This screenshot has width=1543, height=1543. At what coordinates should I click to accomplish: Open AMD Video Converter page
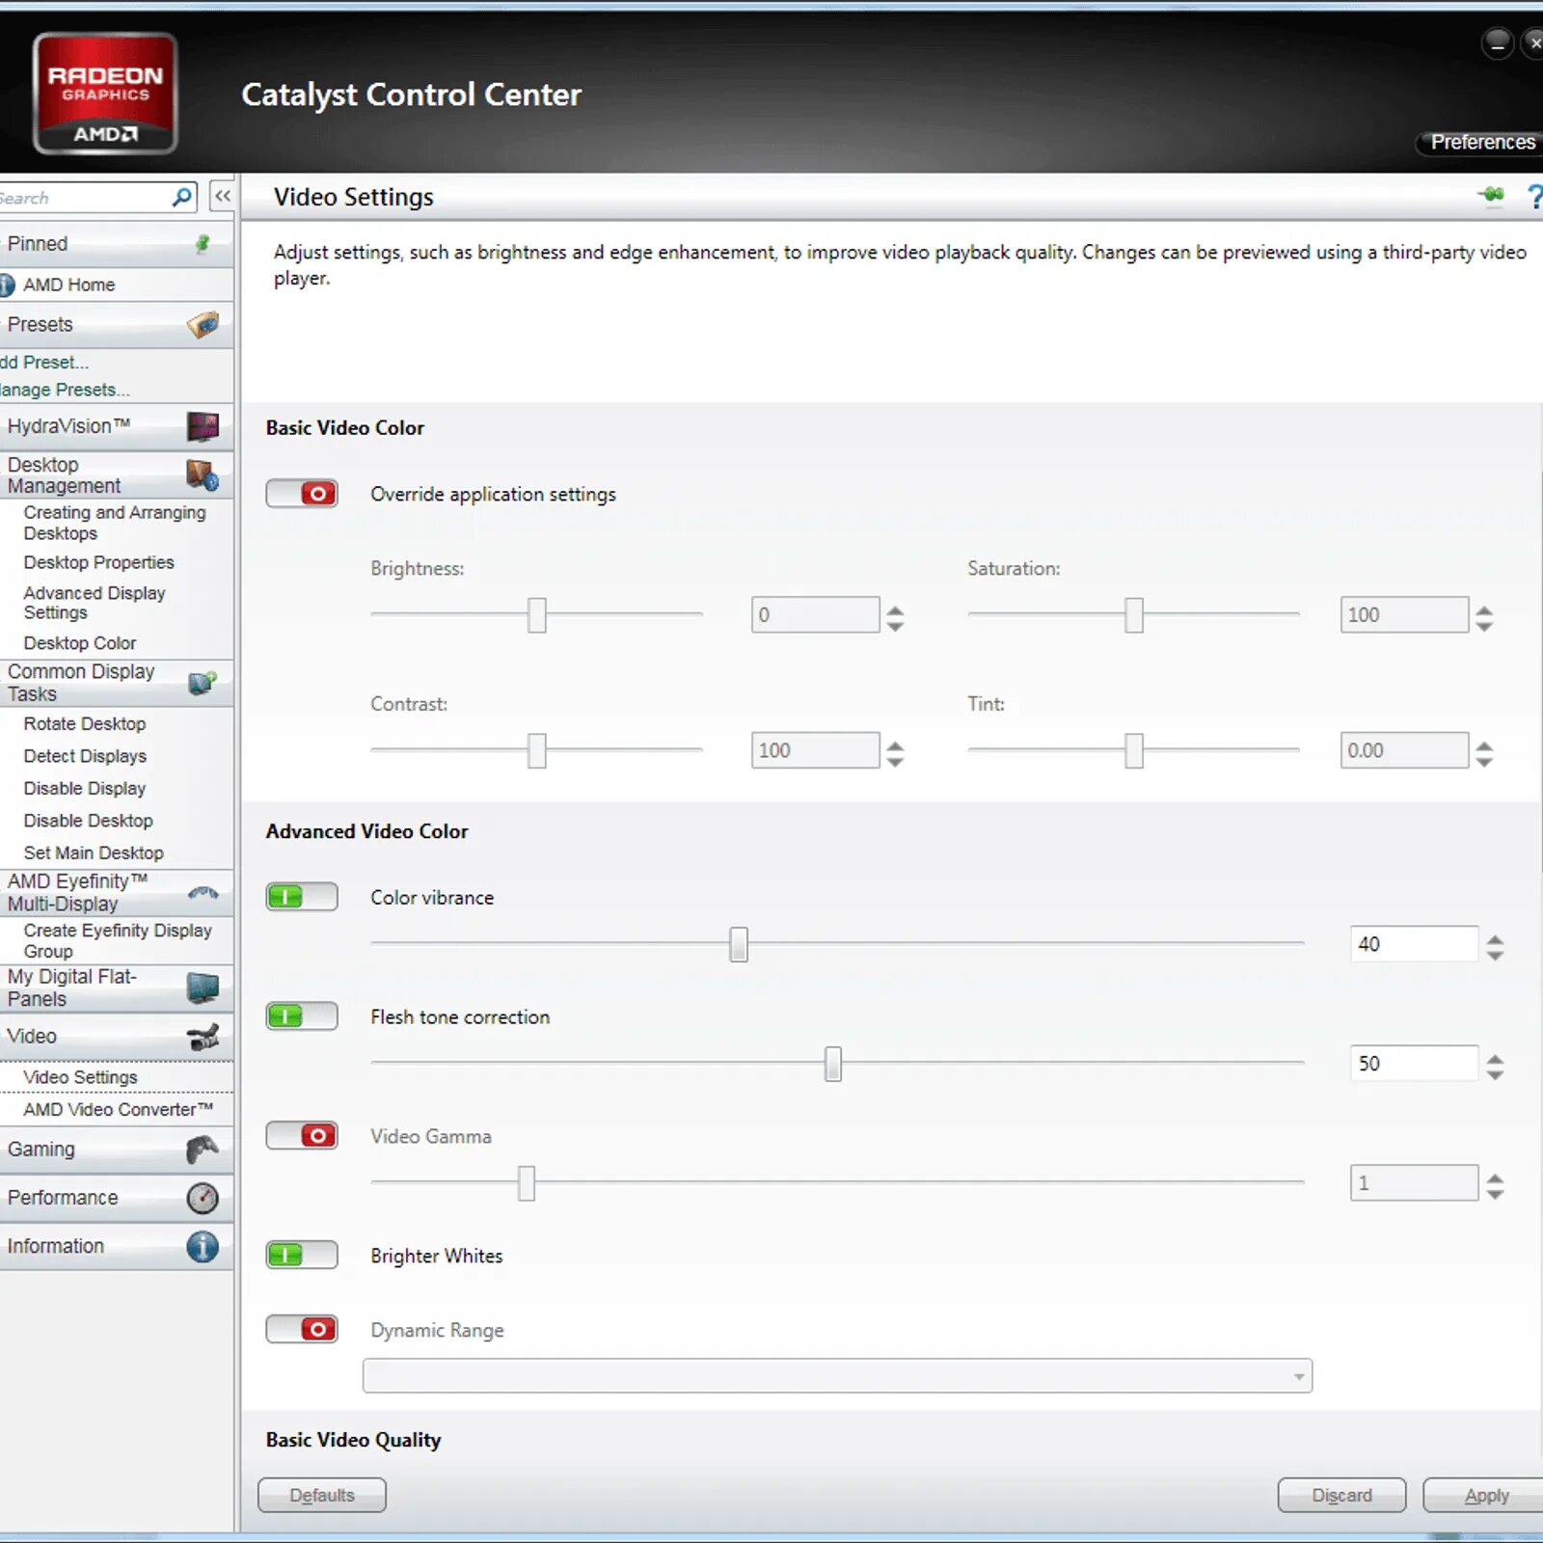pyautogui.click(x=118, y=1110)
